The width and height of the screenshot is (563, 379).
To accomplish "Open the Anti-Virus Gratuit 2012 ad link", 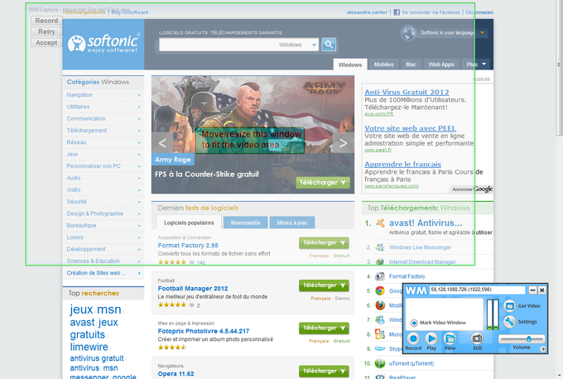I will click(x=407, y=92).
